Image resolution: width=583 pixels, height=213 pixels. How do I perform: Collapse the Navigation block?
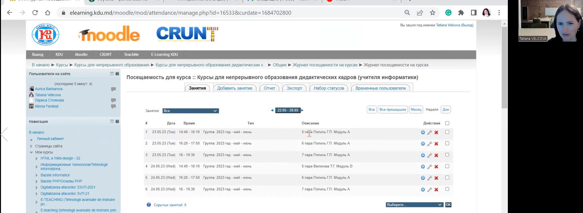112,122
